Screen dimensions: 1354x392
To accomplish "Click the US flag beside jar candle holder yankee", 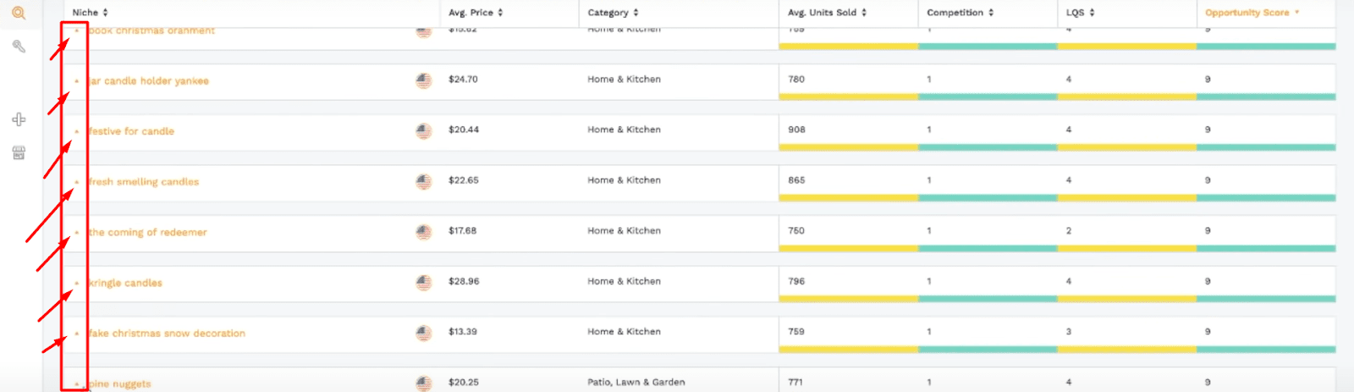I will pyautogui.click(x=424, y=80).
